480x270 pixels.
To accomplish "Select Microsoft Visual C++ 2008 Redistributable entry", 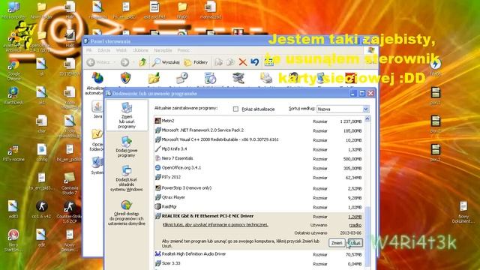I will pos(259,139).
